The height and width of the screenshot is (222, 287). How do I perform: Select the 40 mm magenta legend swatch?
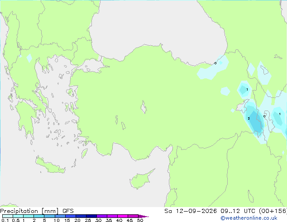pos(123,216)
